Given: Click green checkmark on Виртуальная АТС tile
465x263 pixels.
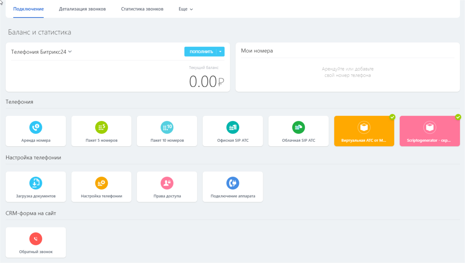Looking at the screenshot, I should (392, 117).
